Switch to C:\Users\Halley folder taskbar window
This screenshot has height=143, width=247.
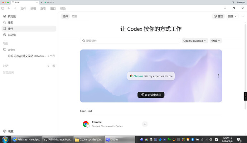pos(89,139)
